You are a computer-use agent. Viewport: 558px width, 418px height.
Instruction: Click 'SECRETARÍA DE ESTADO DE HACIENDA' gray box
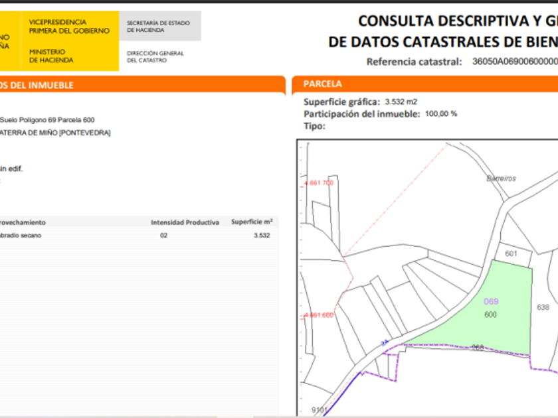[160, 26]
